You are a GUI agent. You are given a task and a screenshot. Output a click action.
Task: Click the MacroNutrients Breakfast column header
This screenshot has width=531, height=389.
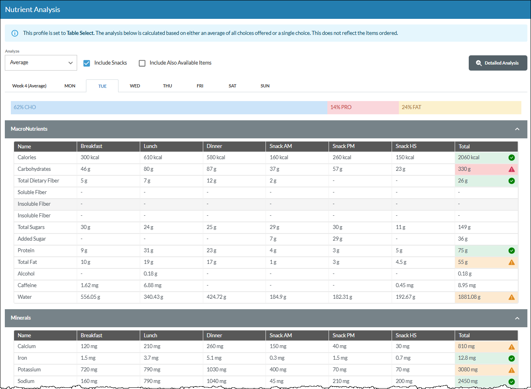pos(108,146)
